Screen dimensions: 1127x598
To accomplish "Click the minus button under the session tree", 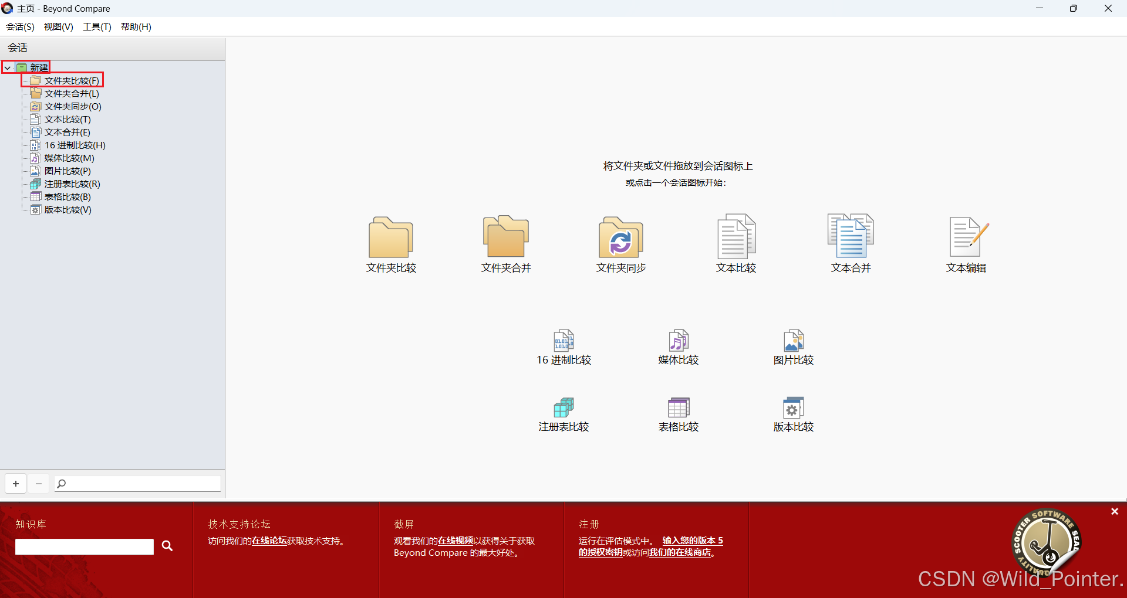I will click(x=39, y=484).
